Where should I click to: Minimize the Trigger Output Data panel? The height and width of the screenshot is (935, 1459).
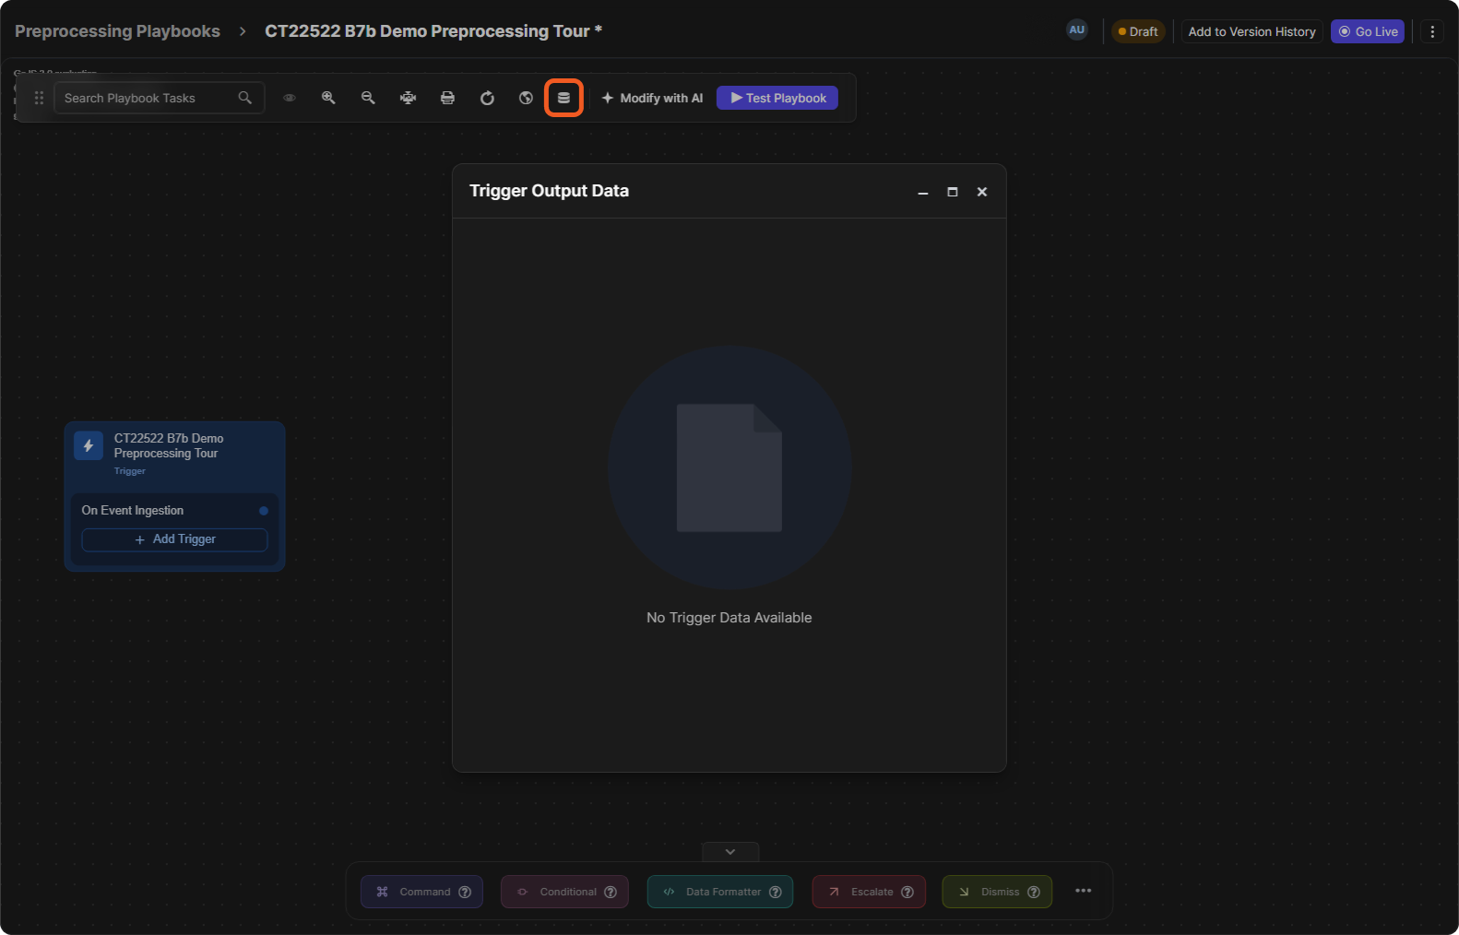[x=923, y=192]
